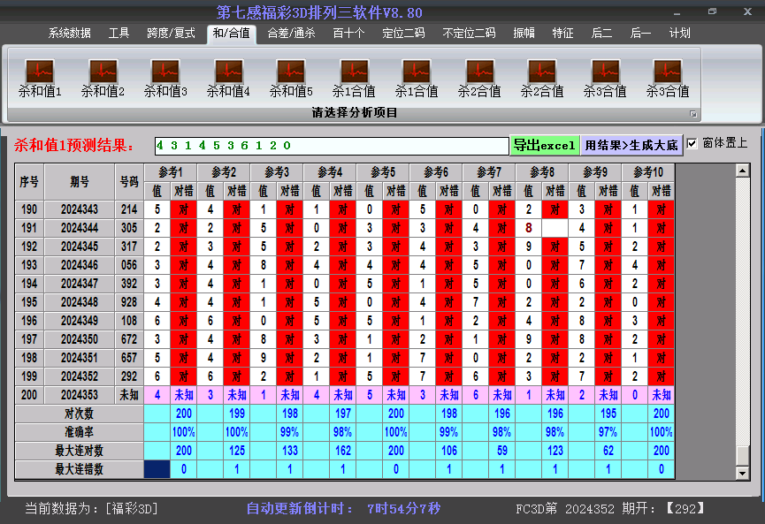
Task: Select the row with 期号 2024352
Action: pos(345,376)
